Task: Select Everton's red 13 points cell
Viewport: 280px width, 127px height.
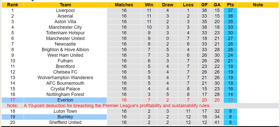Action: [x=230, y=100]
